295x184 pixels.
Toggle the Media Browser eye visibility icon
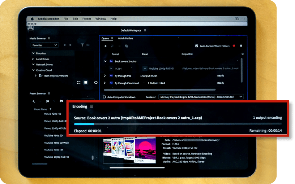[x=88, y=45]
